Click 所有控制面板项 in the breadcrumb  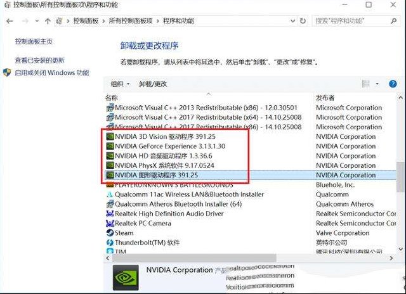tap(131, 21)
